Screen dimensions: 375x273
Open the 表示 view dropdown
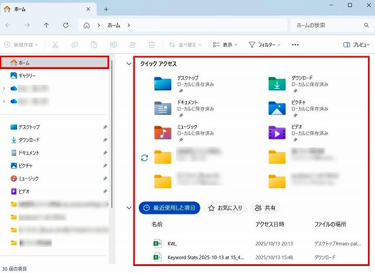point(223,45)
